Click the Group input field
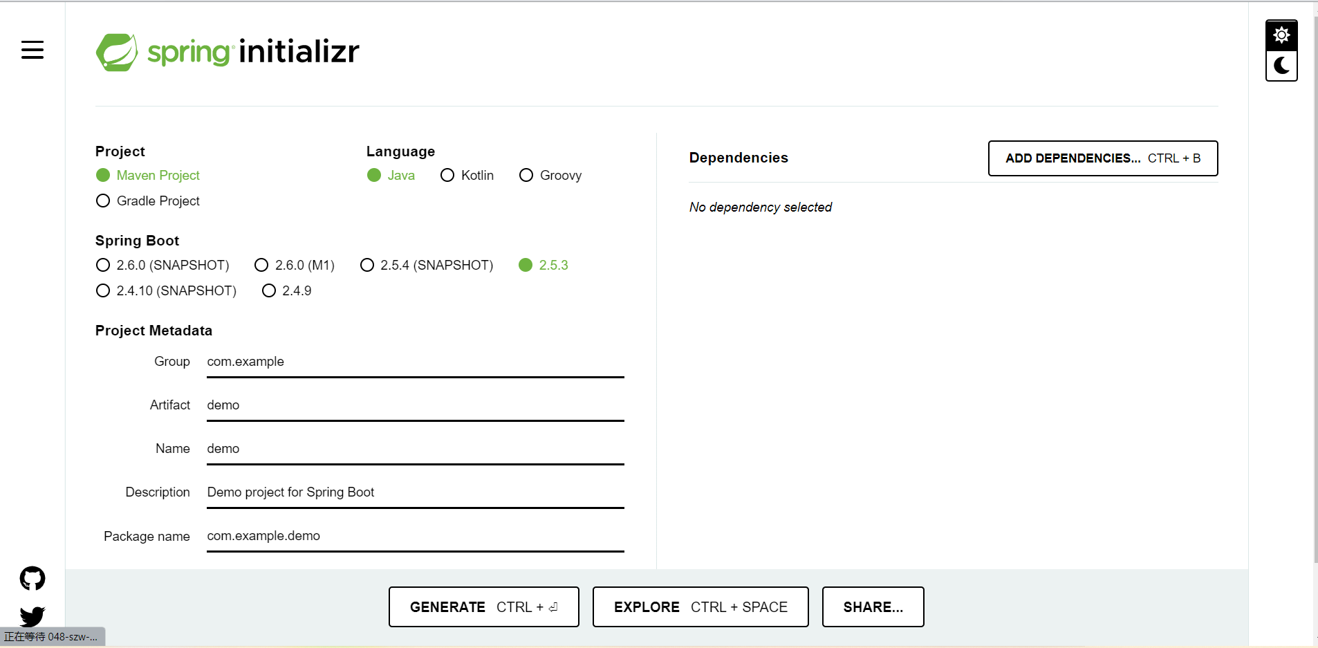1318x648 pixels. tap(416, 362)
